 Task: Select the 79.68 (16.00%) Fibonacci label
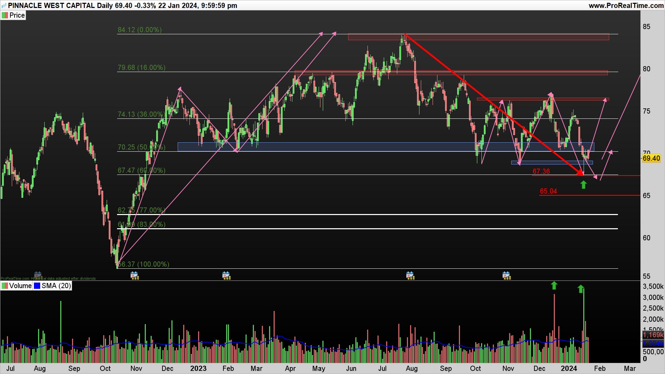tap(141, 68)
